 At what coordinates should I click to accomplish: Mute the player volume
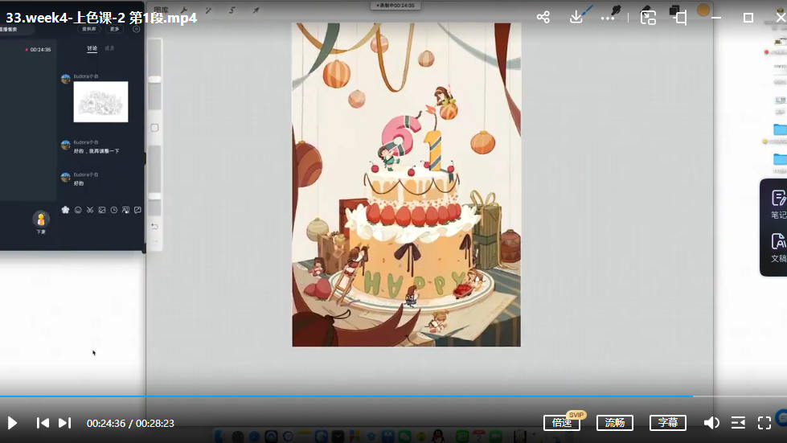(x=711, y=423)
